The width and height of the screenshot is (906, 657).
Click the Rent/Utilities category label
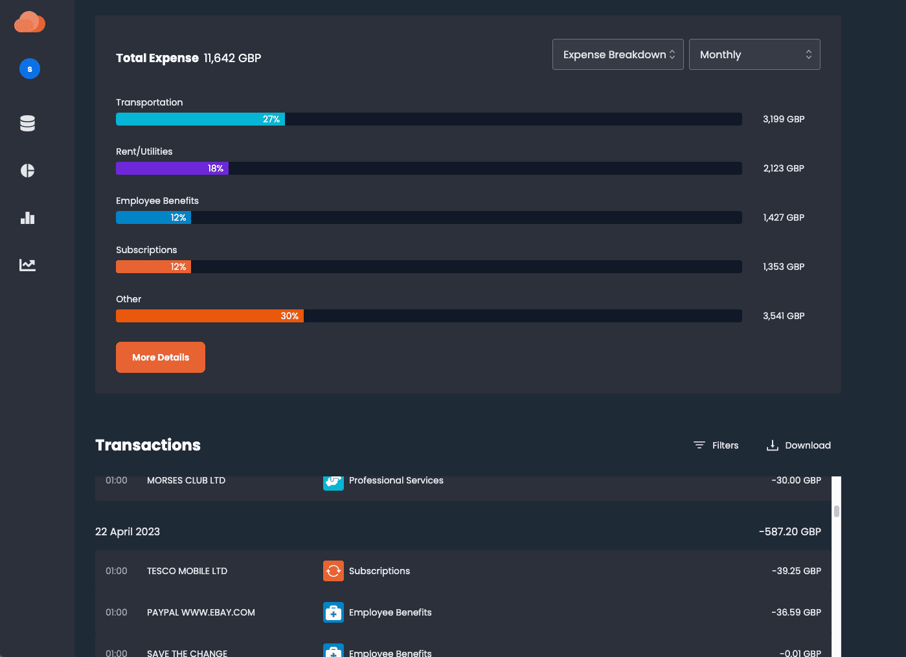point(144,151)
